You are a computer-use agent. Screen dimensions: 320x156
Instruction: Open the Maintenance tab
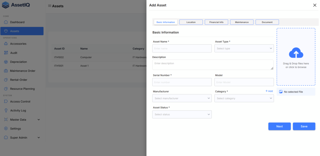(x=242, y=22)
